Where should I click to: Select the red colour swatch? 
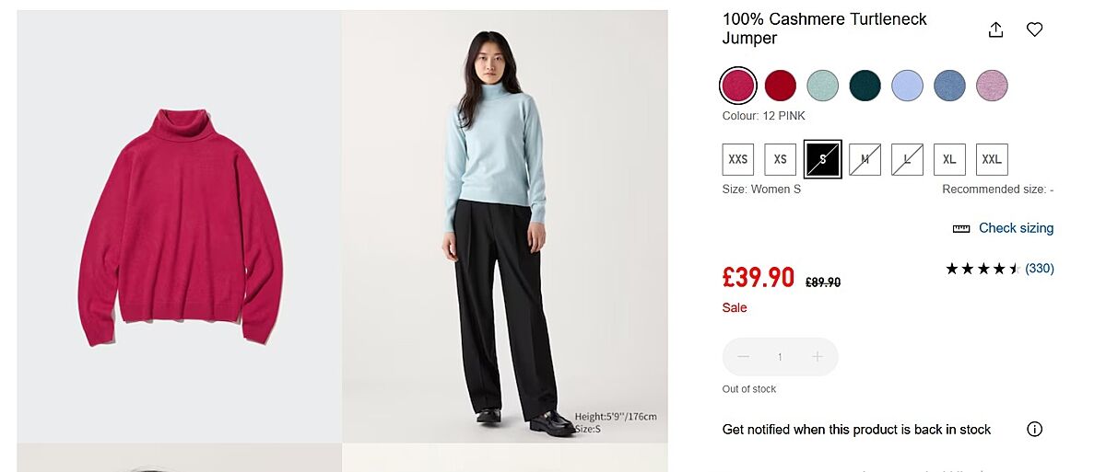(x=781, y=86)
